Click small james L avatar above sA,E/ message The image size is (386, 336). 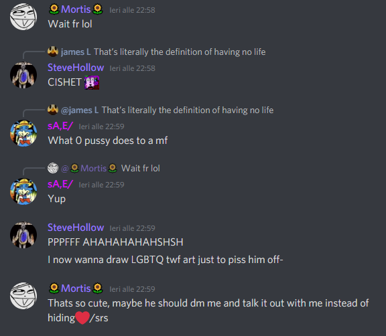tap(53, 110)
